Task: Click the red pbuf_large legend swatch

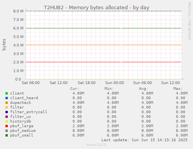Action: click(x=7, y=126)
